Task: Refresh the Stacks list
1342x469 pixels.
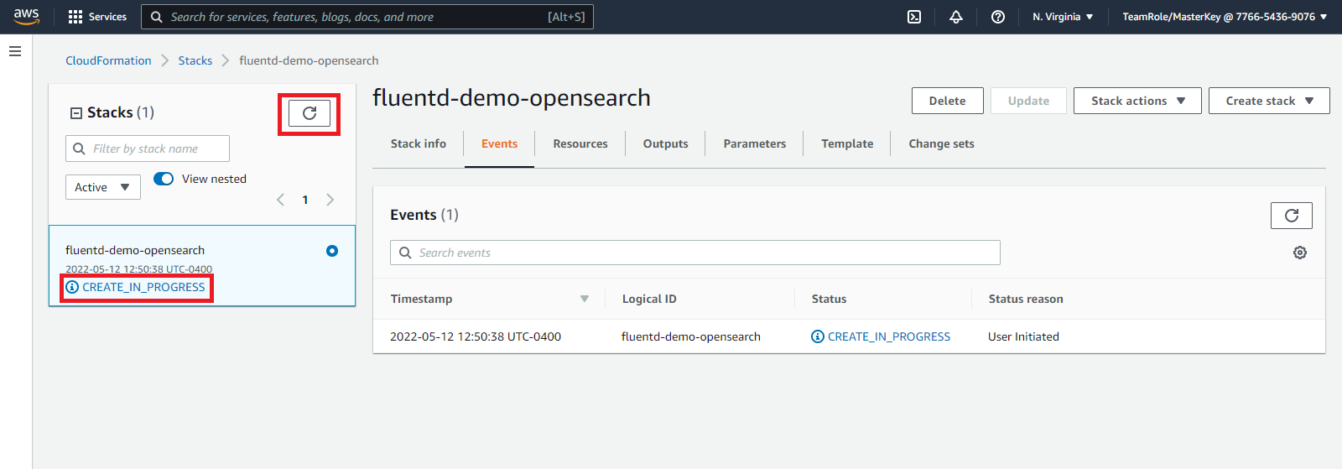Action: pos(309,113)
